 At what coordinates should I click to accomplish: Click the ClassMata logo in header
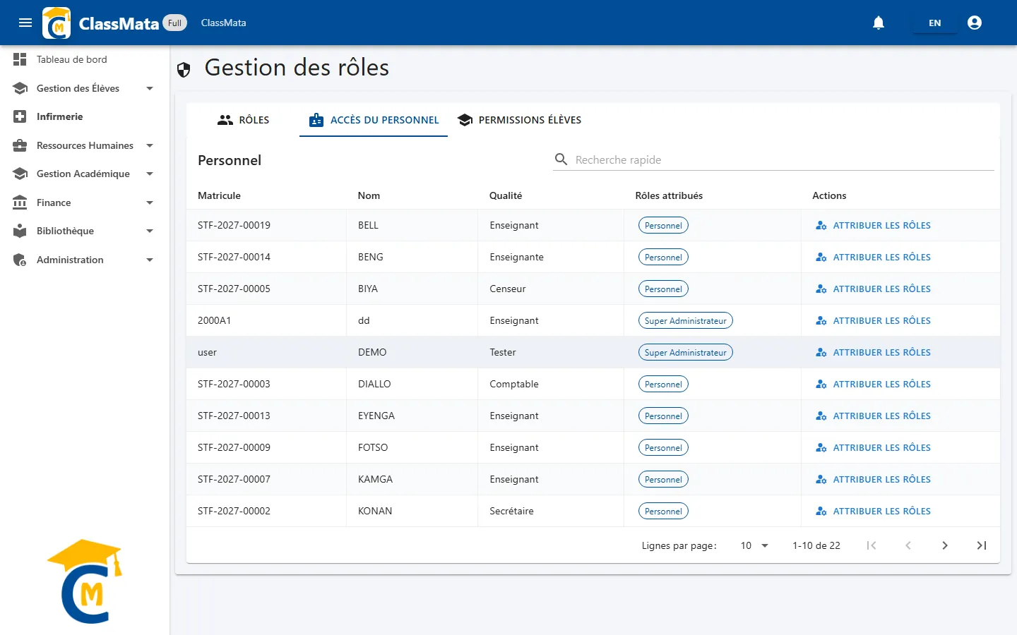(x=56, y=23)
